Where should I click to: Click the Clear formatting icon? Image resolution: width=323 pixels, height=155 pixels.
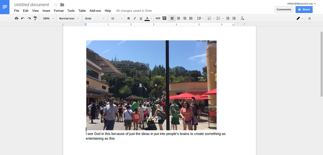[243, 18]
